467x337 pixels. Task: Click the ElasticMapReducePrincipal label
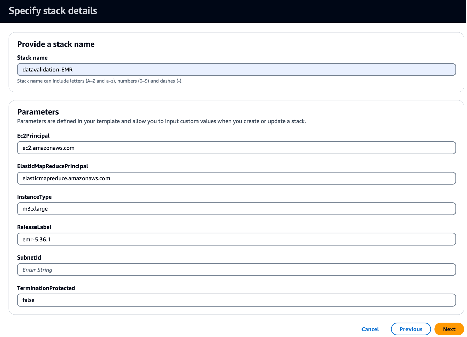pyautogui.click(x=52, y=166)
